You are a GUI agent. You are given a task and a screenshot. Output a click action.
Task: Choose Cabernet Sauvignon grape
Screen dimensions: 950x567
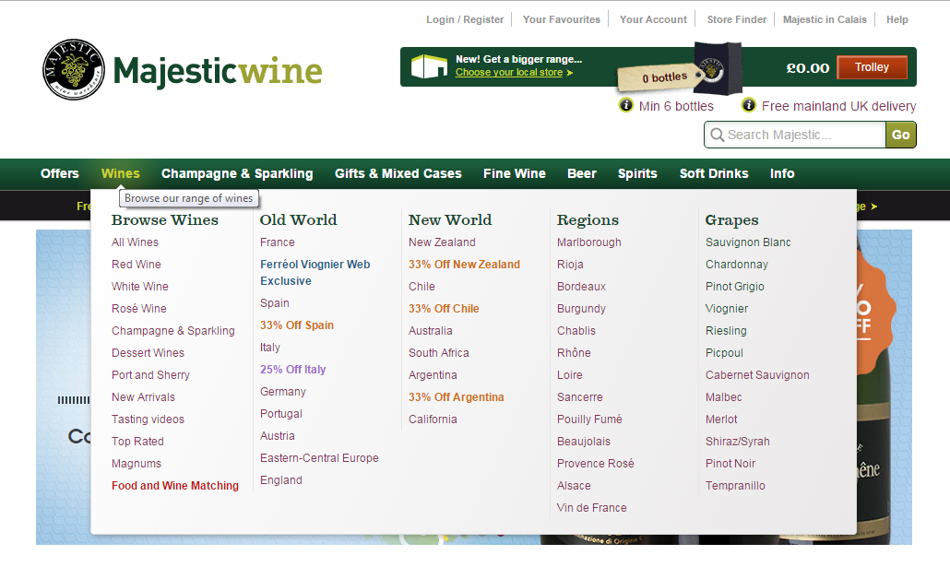[757, 375]
